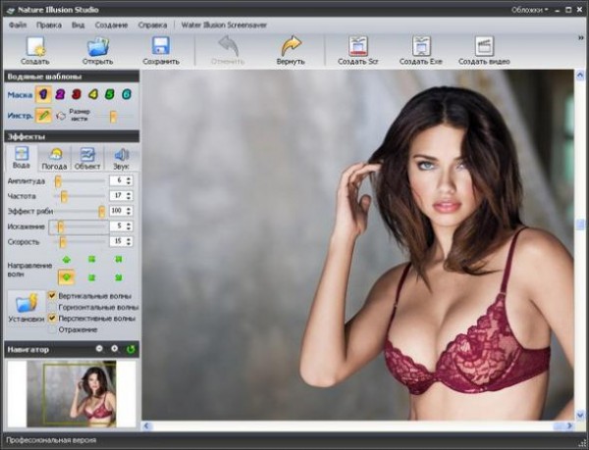
Task: Select mask number 3
Action: (x=77, y=94)
